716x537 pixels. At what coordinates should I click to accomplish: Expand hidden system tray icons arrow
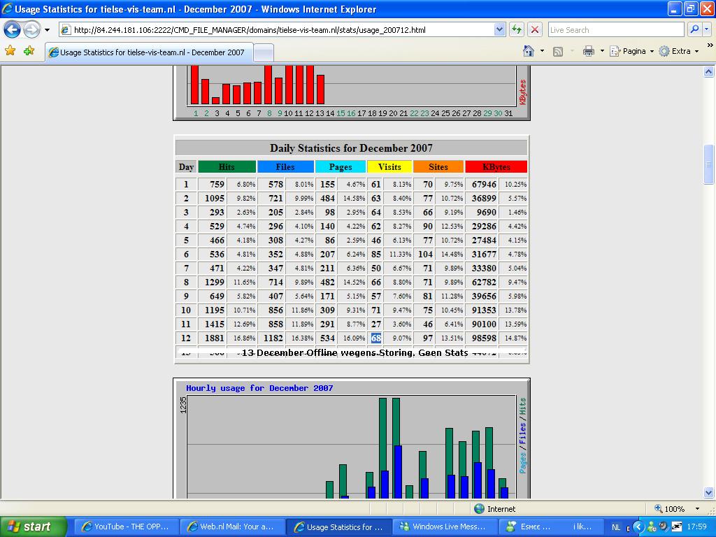[639, 527]
